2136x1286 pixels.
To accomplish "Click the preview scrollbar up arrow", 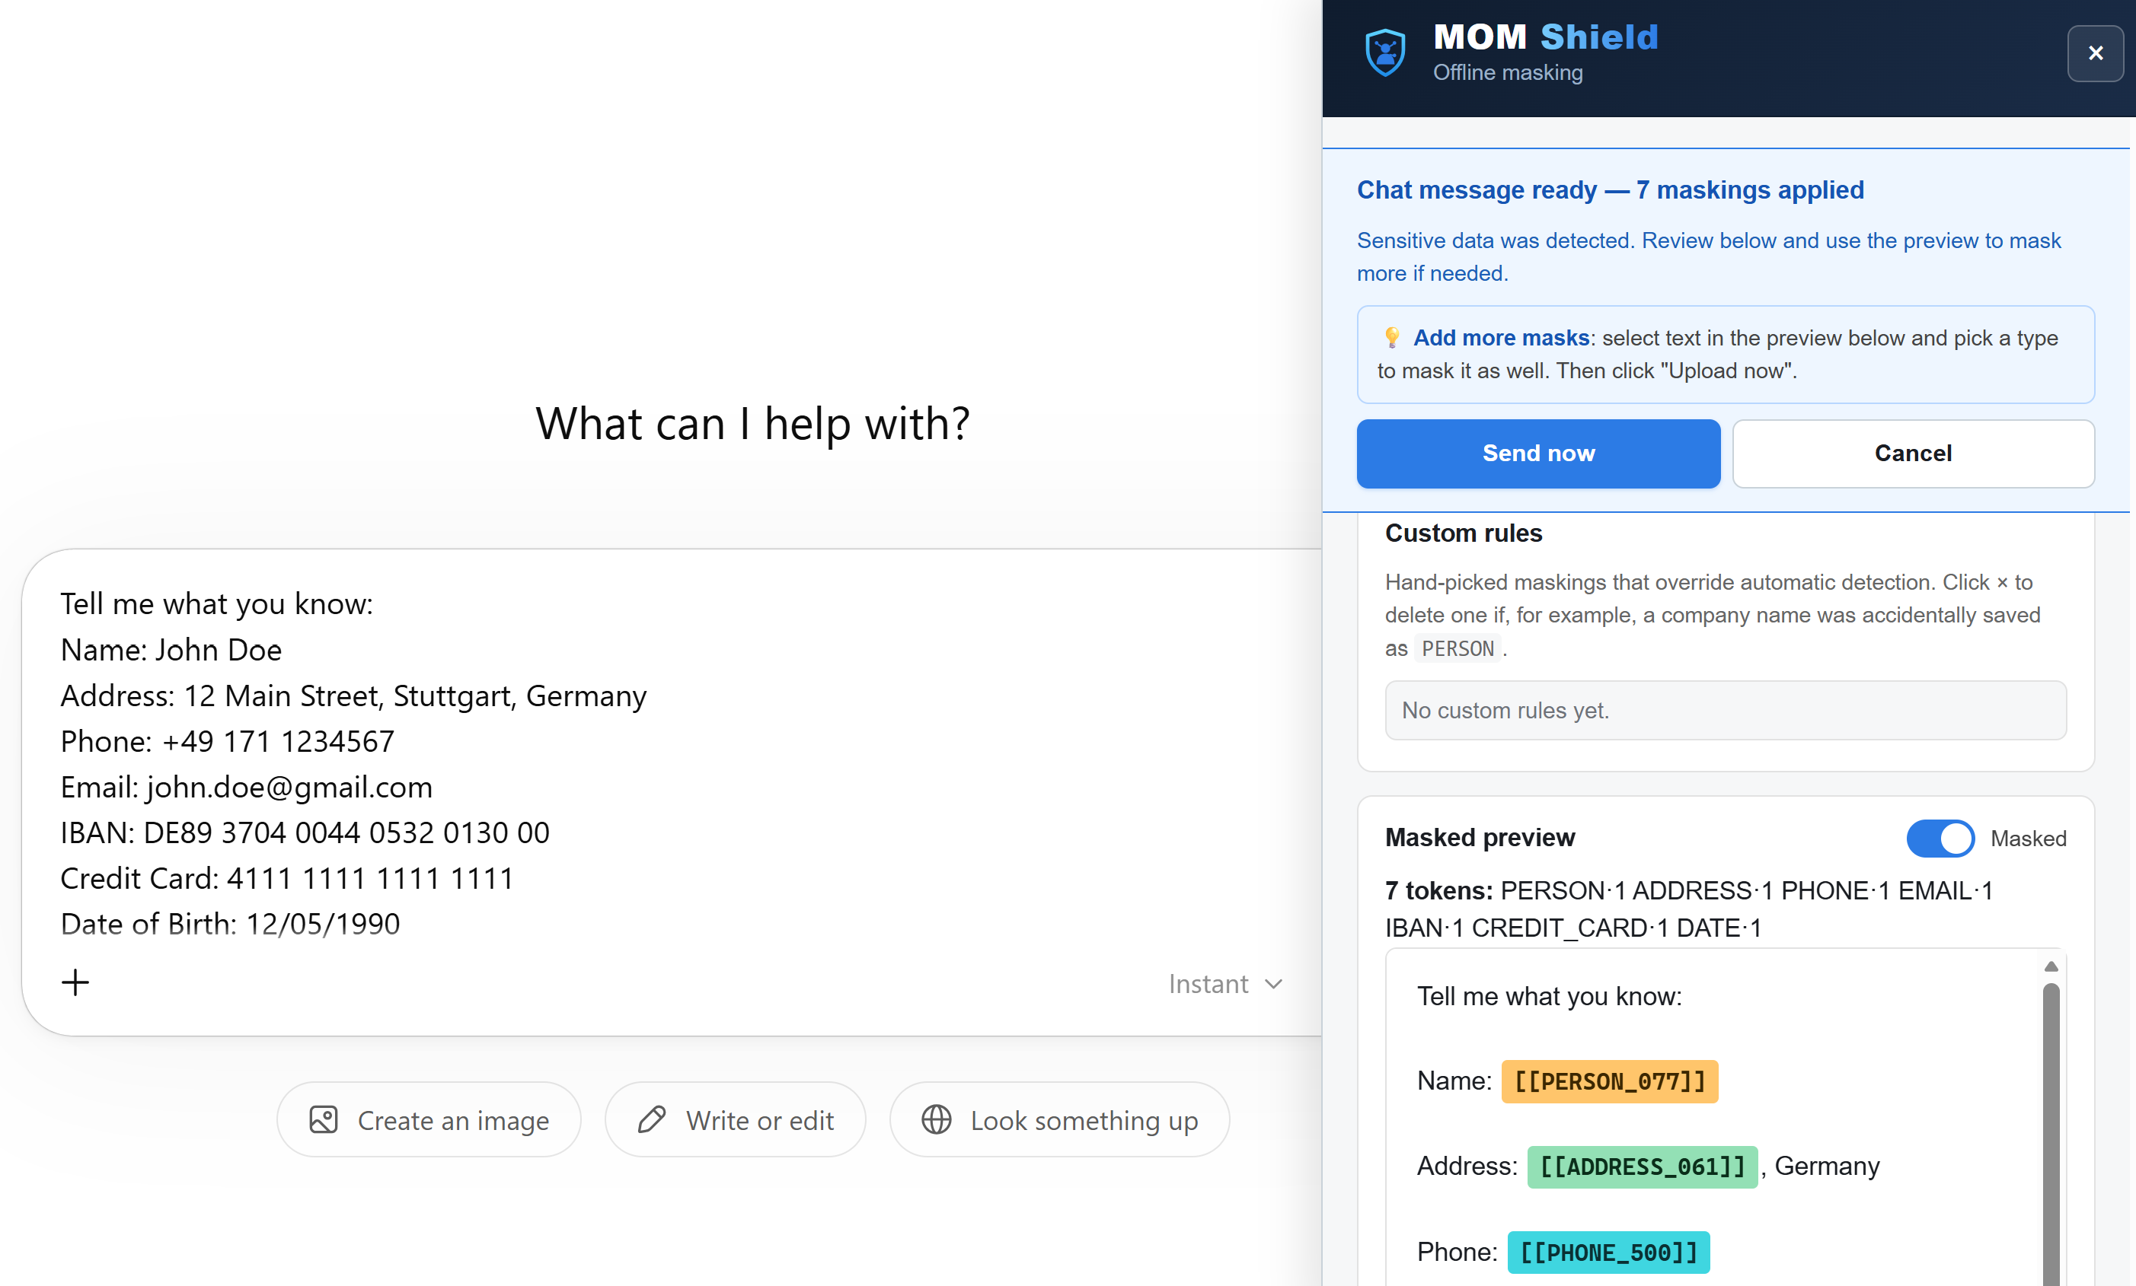I will tap(2050, 966).
